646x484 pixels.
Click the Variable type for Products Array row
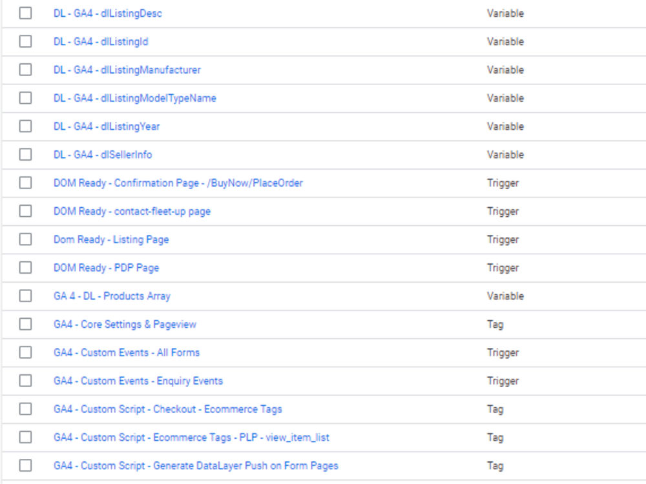505,296
